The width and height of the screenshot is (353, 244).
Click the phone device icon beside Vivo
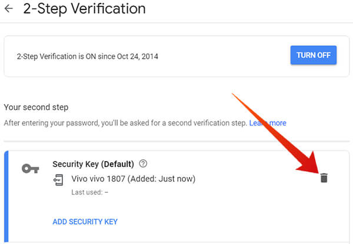(58, 180)
